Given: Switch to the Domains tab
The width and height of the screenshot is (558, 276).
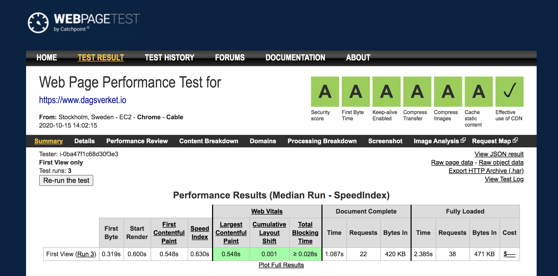Looking at the screenshot, I should tap(263, 141).
